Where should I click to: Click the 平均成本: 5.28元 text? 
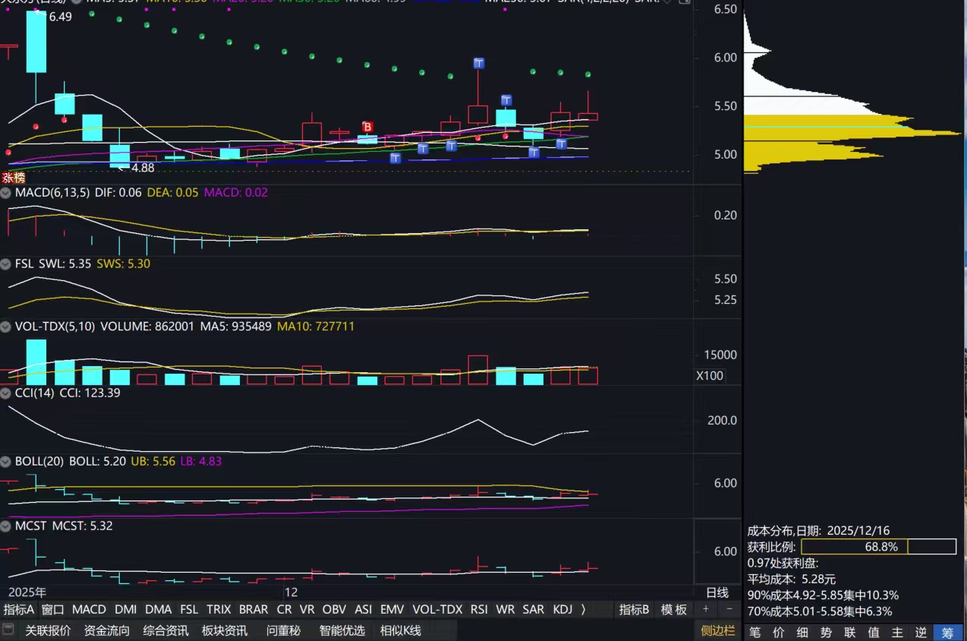(792, 579)
